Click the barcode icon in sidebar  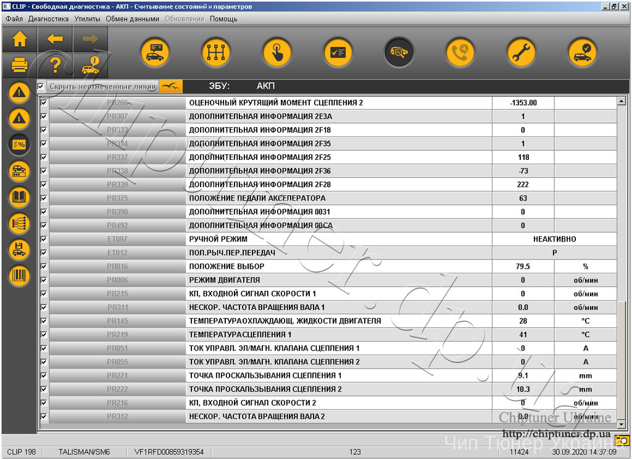(19, 276)
